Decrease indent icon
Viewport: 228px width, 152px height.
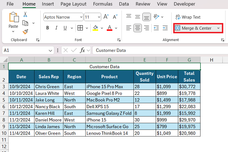coord(156,28)
